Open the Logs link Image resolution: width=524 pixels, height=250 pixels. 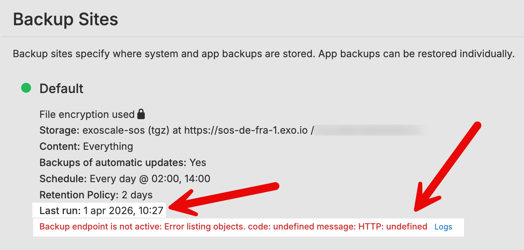point(443,227)
